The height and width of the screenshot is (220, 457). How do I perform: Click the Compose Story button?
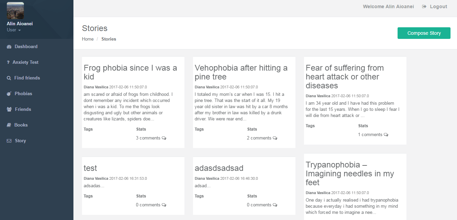(x=424, y=33)
